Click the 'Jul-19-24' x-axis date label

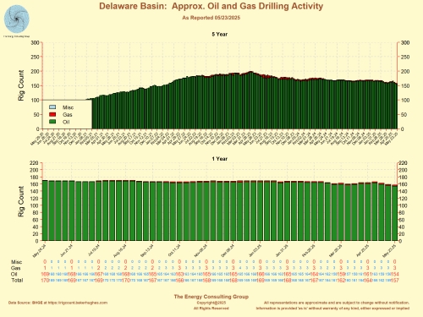coord(94,251)
